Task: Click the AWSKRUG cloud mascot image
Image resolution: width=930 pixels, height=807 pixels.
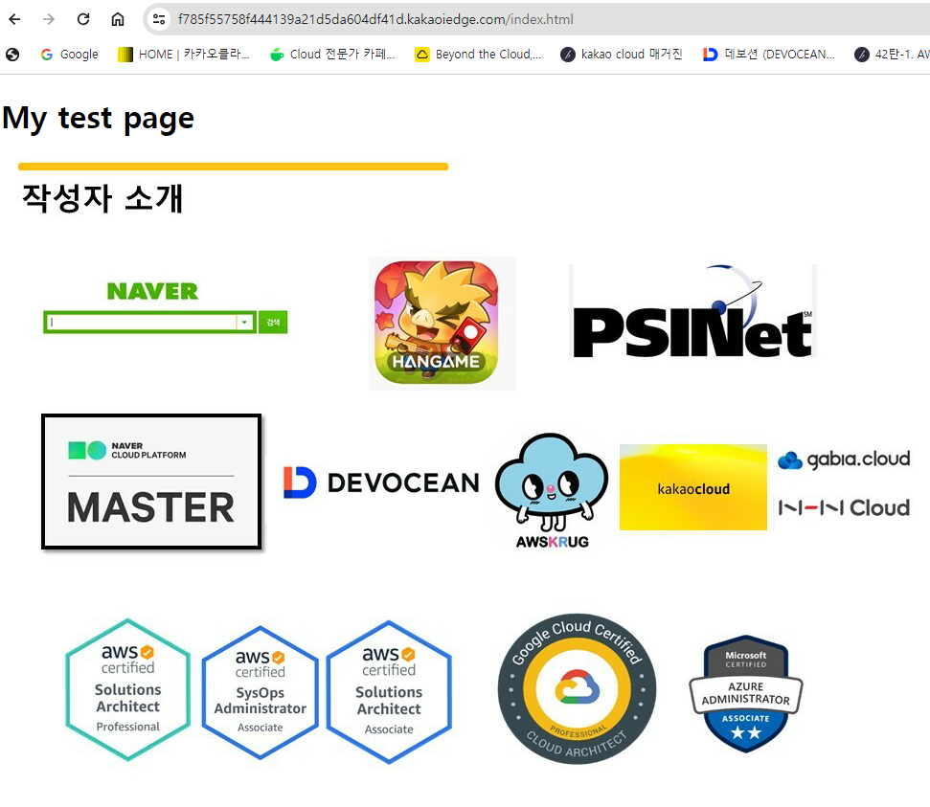Action: pyautogui.click(x=552, y=490)
